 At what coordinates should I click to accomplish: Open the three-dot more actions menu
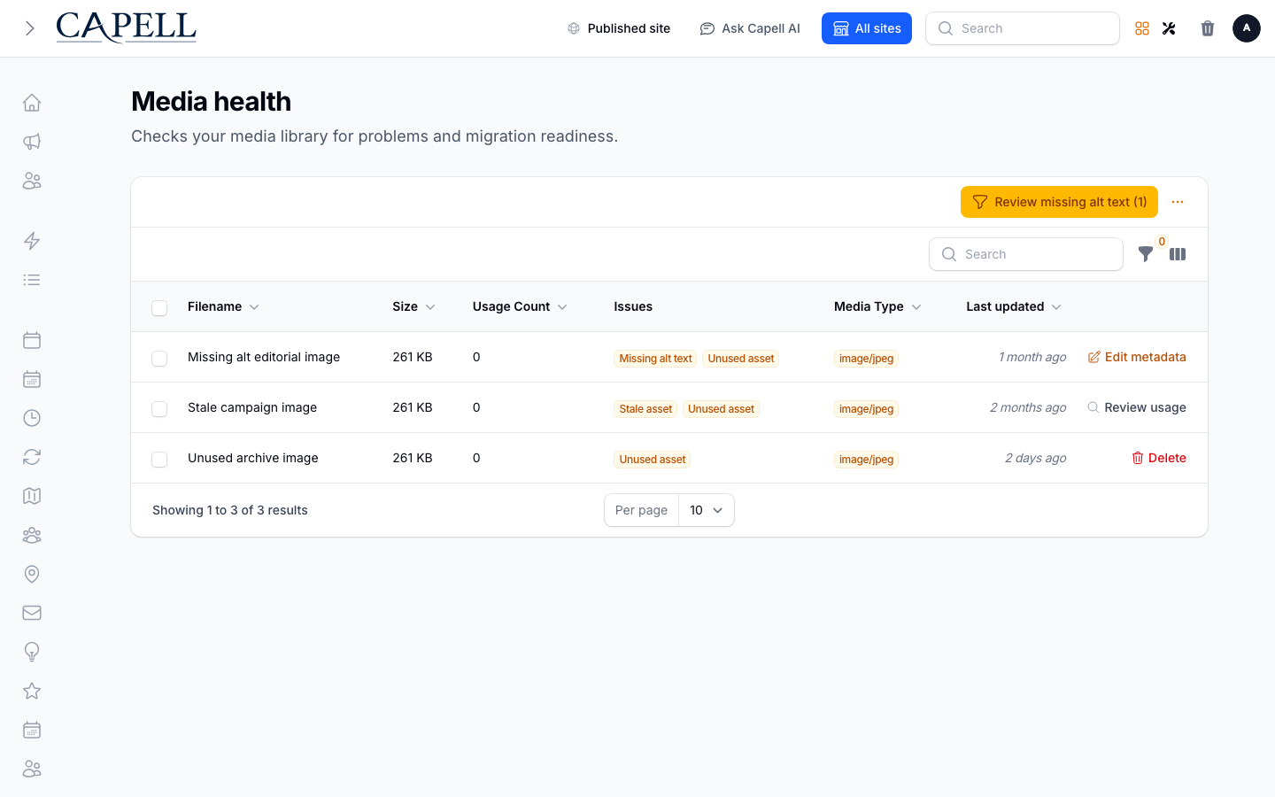tap(1178, 202)
